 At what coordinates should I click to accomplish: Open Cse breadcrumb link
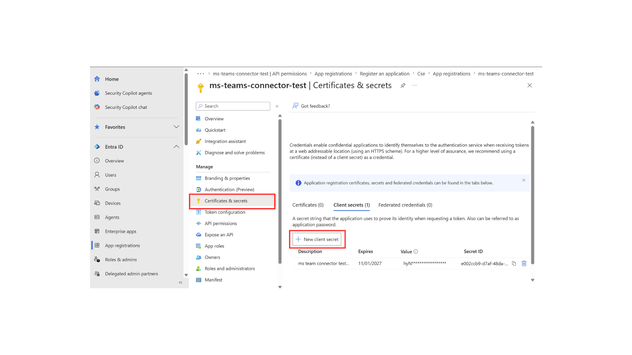click(421, 74)
